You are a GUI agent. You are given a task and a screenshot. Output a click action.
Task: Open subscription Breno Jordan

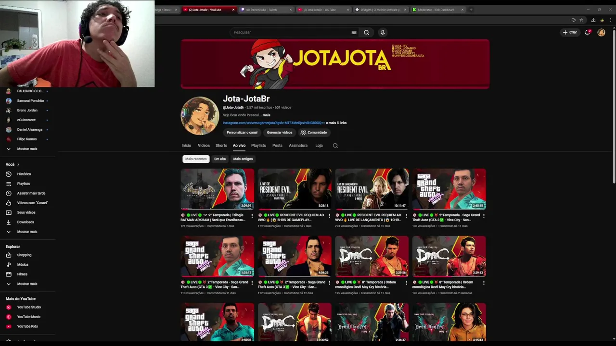[27, 111]
